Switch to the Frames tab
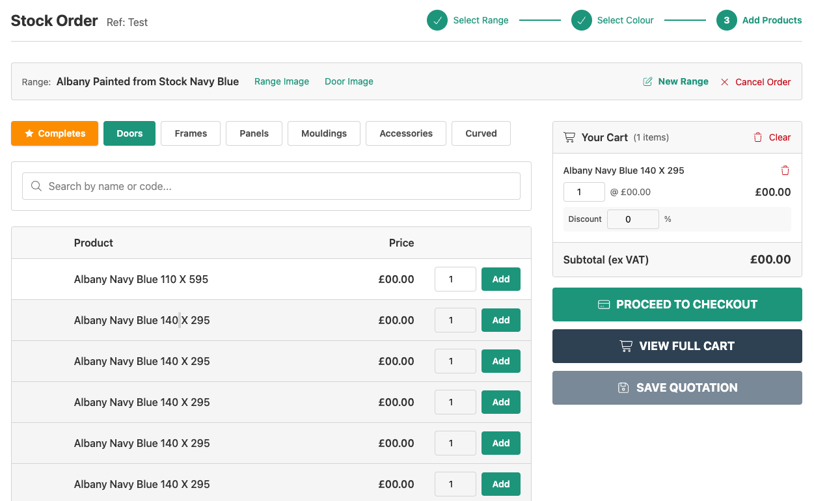 (191, 133)
